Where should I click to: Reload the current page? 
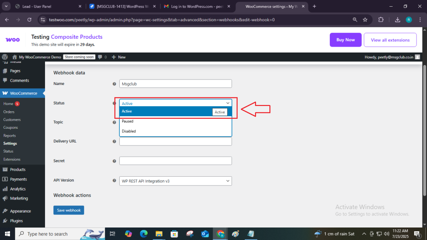click(30, 20)
